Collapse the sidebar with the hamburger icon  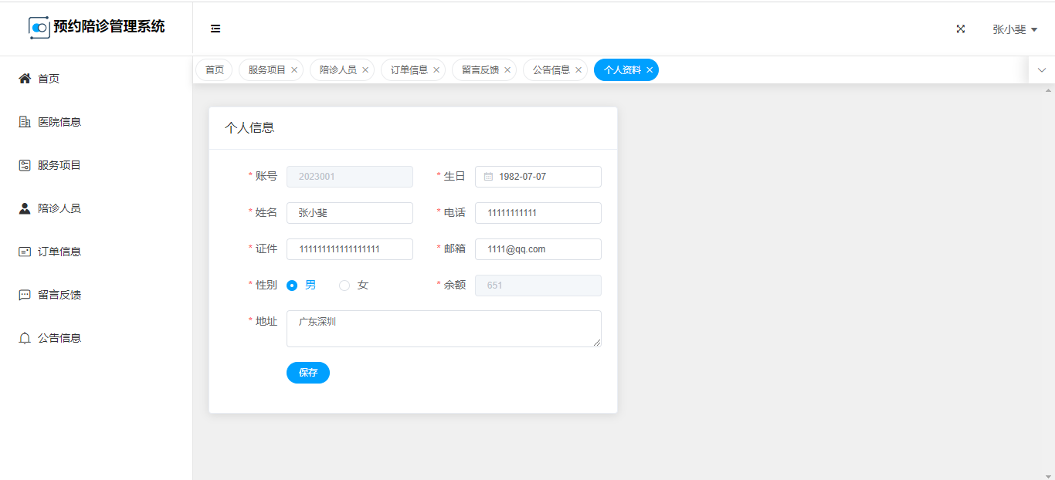[x=215, y=29]
